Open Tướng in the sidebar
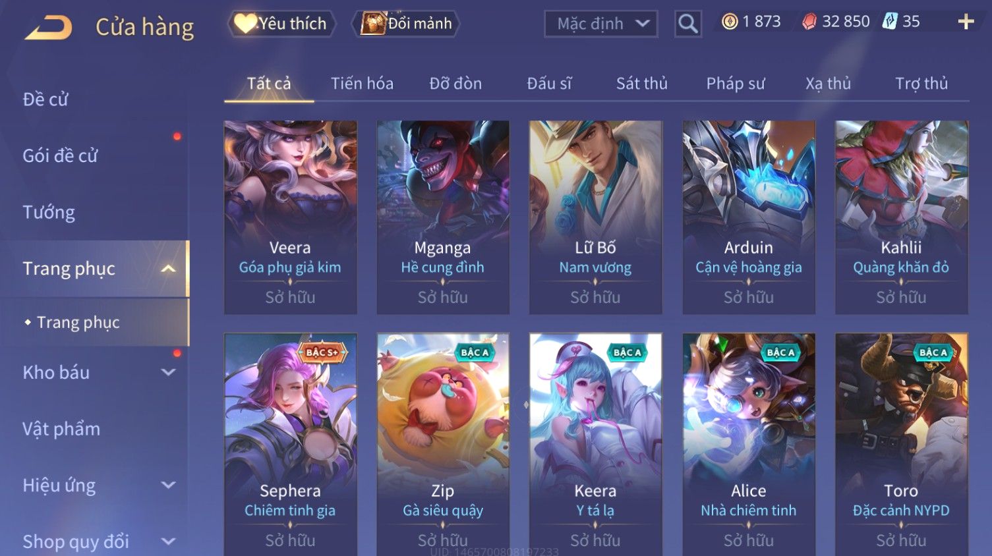992x556 pixels. pyautogui.click(x=49, y=212)
